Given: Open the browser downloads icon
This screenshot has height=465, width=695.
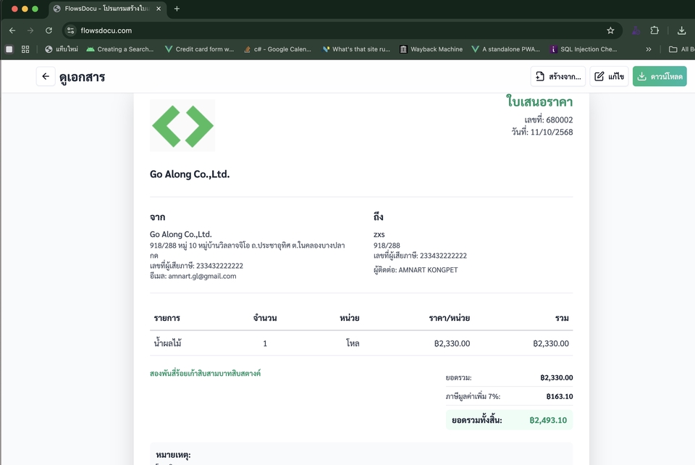Looking at the screenshot, I should 681,30.
